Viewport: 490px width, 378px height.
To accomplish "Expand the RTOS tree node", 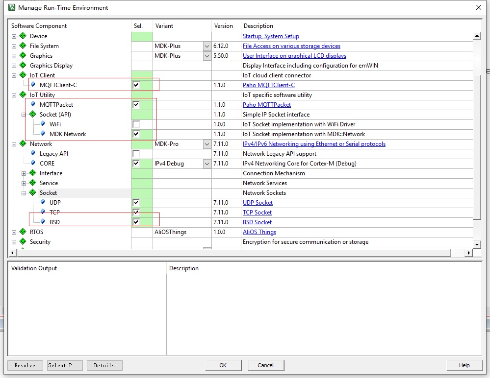I will (x=14, y=232).
